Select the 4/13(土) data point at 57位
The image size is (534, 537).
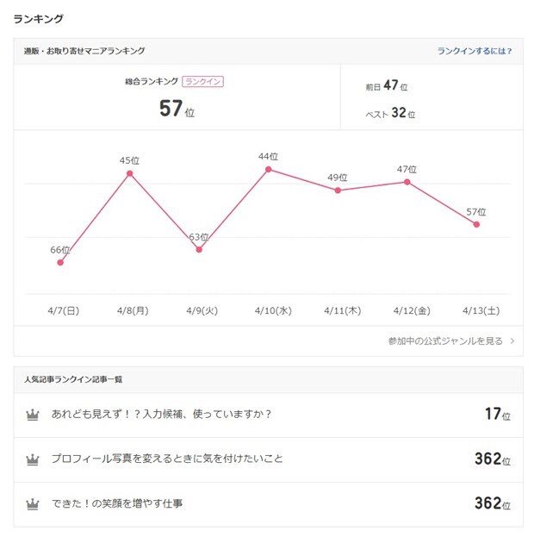(x=476, y=224)
